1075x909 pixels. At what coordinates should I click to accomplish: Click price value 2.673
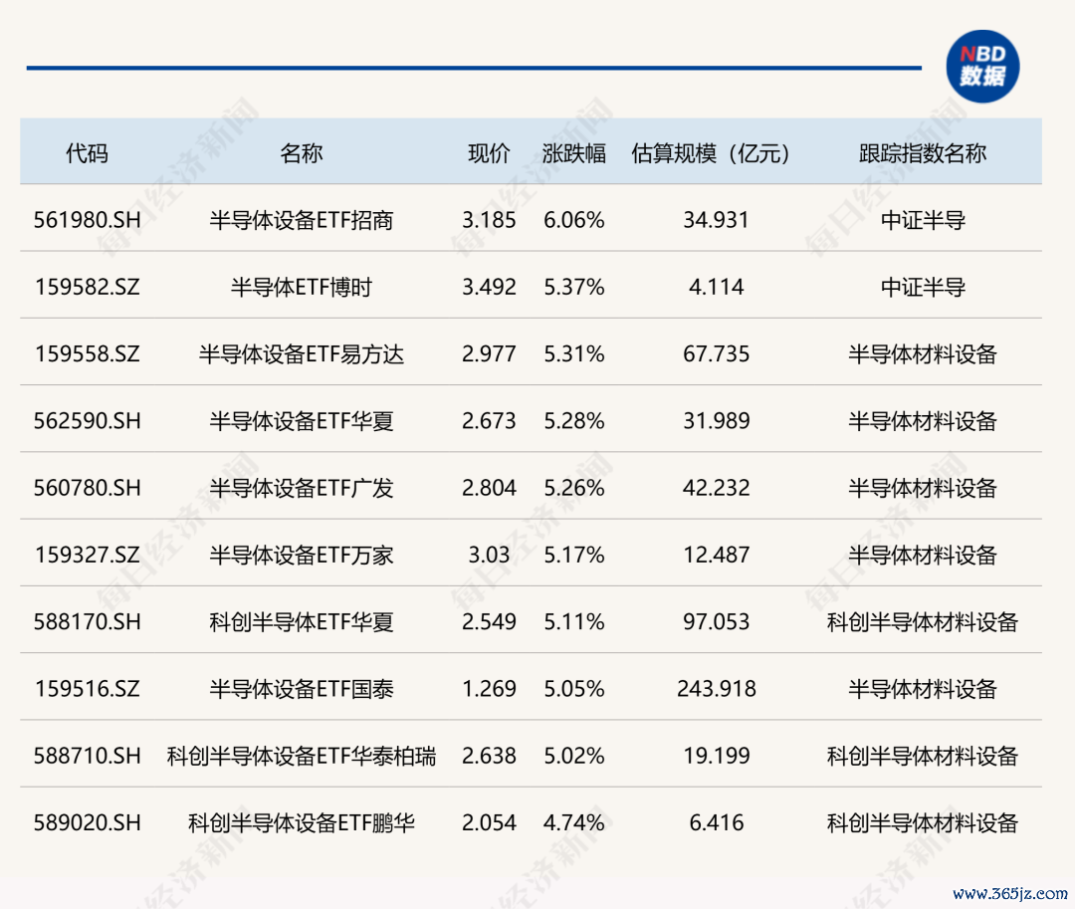(x=489, y=420)
